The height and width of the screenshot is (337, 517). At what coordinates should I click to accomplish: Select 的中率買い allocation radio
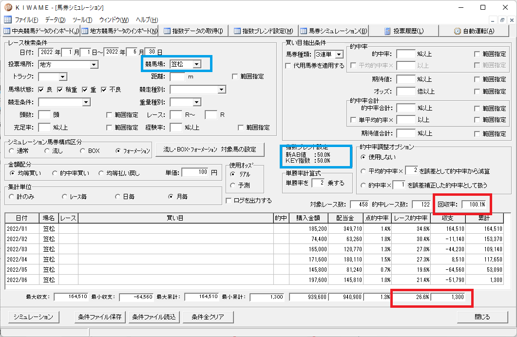pos(55,173)
